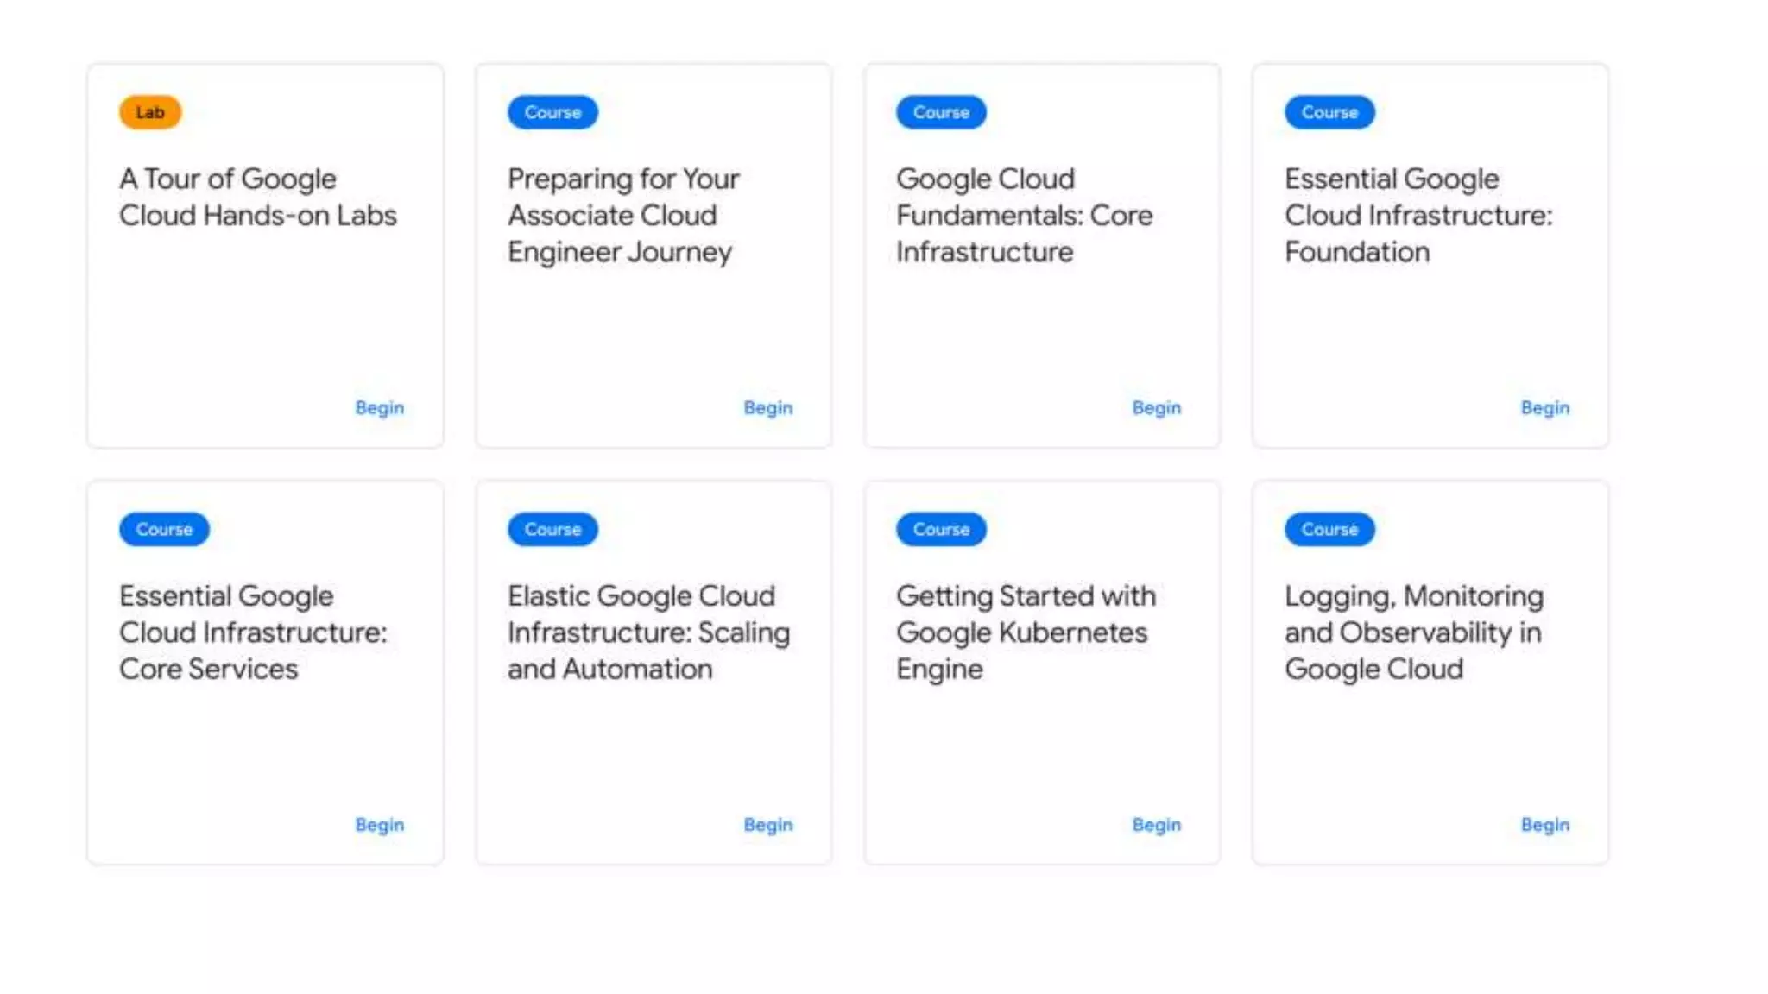This screenshot has height=994, width=1768.
Task: Click Course badge on Google Cloud Fundamentals card
Action: (941, 112)
